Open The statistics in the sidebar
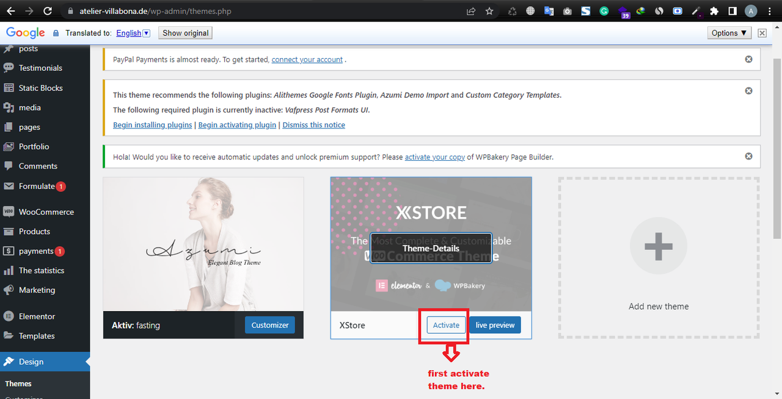 (x=45, y=271)
